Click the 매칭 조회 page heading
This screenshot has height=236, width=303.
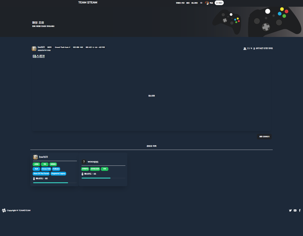click(38, 23)
